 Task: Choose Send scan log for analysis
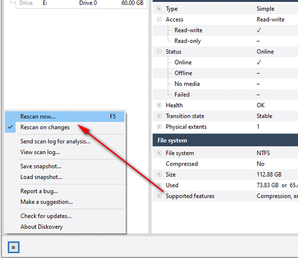pos(55,141)
